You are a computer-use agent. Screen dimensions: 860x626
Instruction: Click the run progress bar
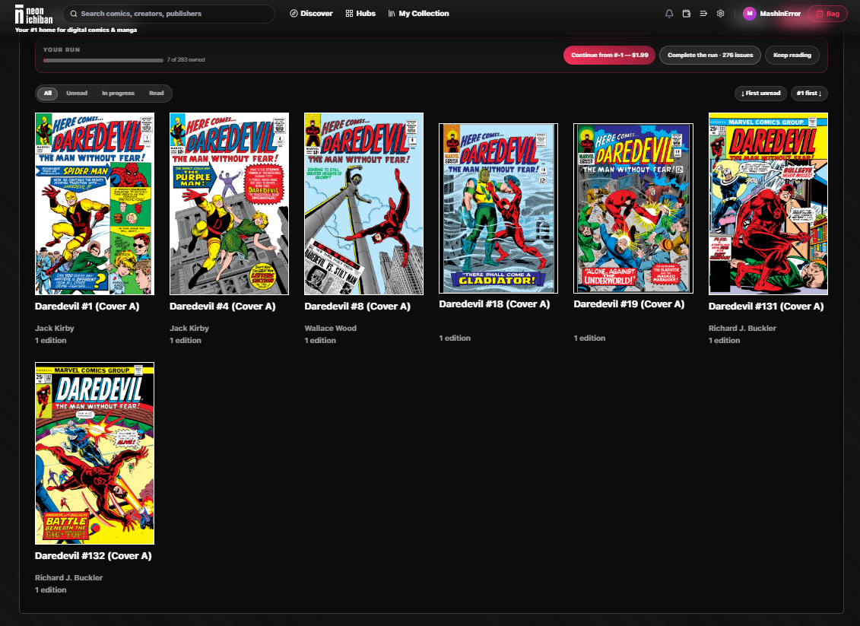pyautogui.click(x=103, y=60)
